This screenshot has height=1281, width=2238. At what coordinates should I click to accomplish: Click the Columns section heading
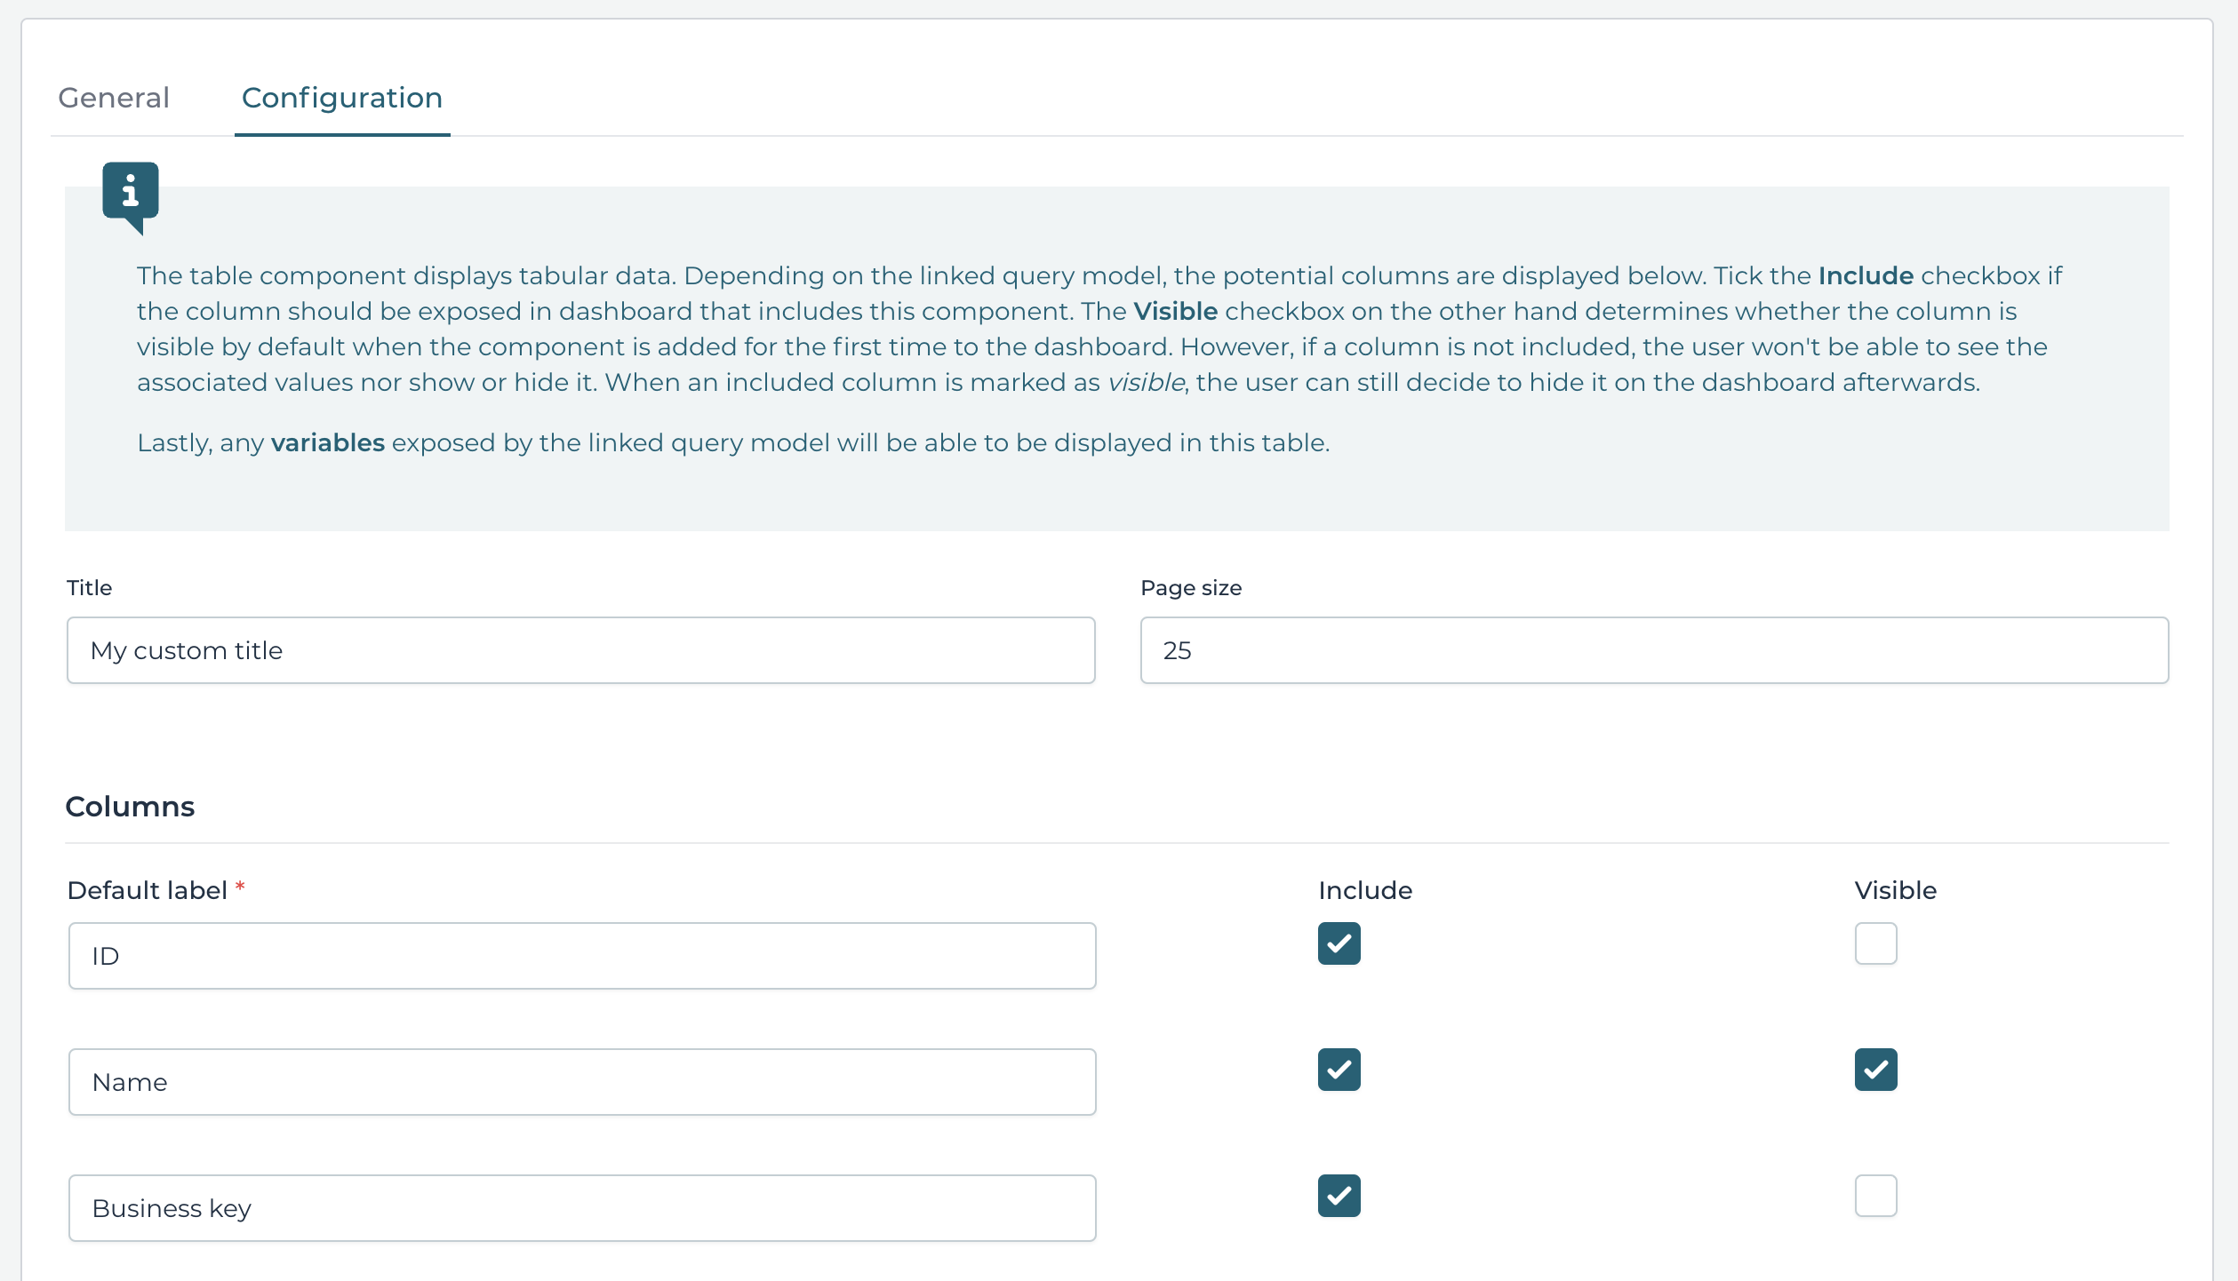click(130, 806)
